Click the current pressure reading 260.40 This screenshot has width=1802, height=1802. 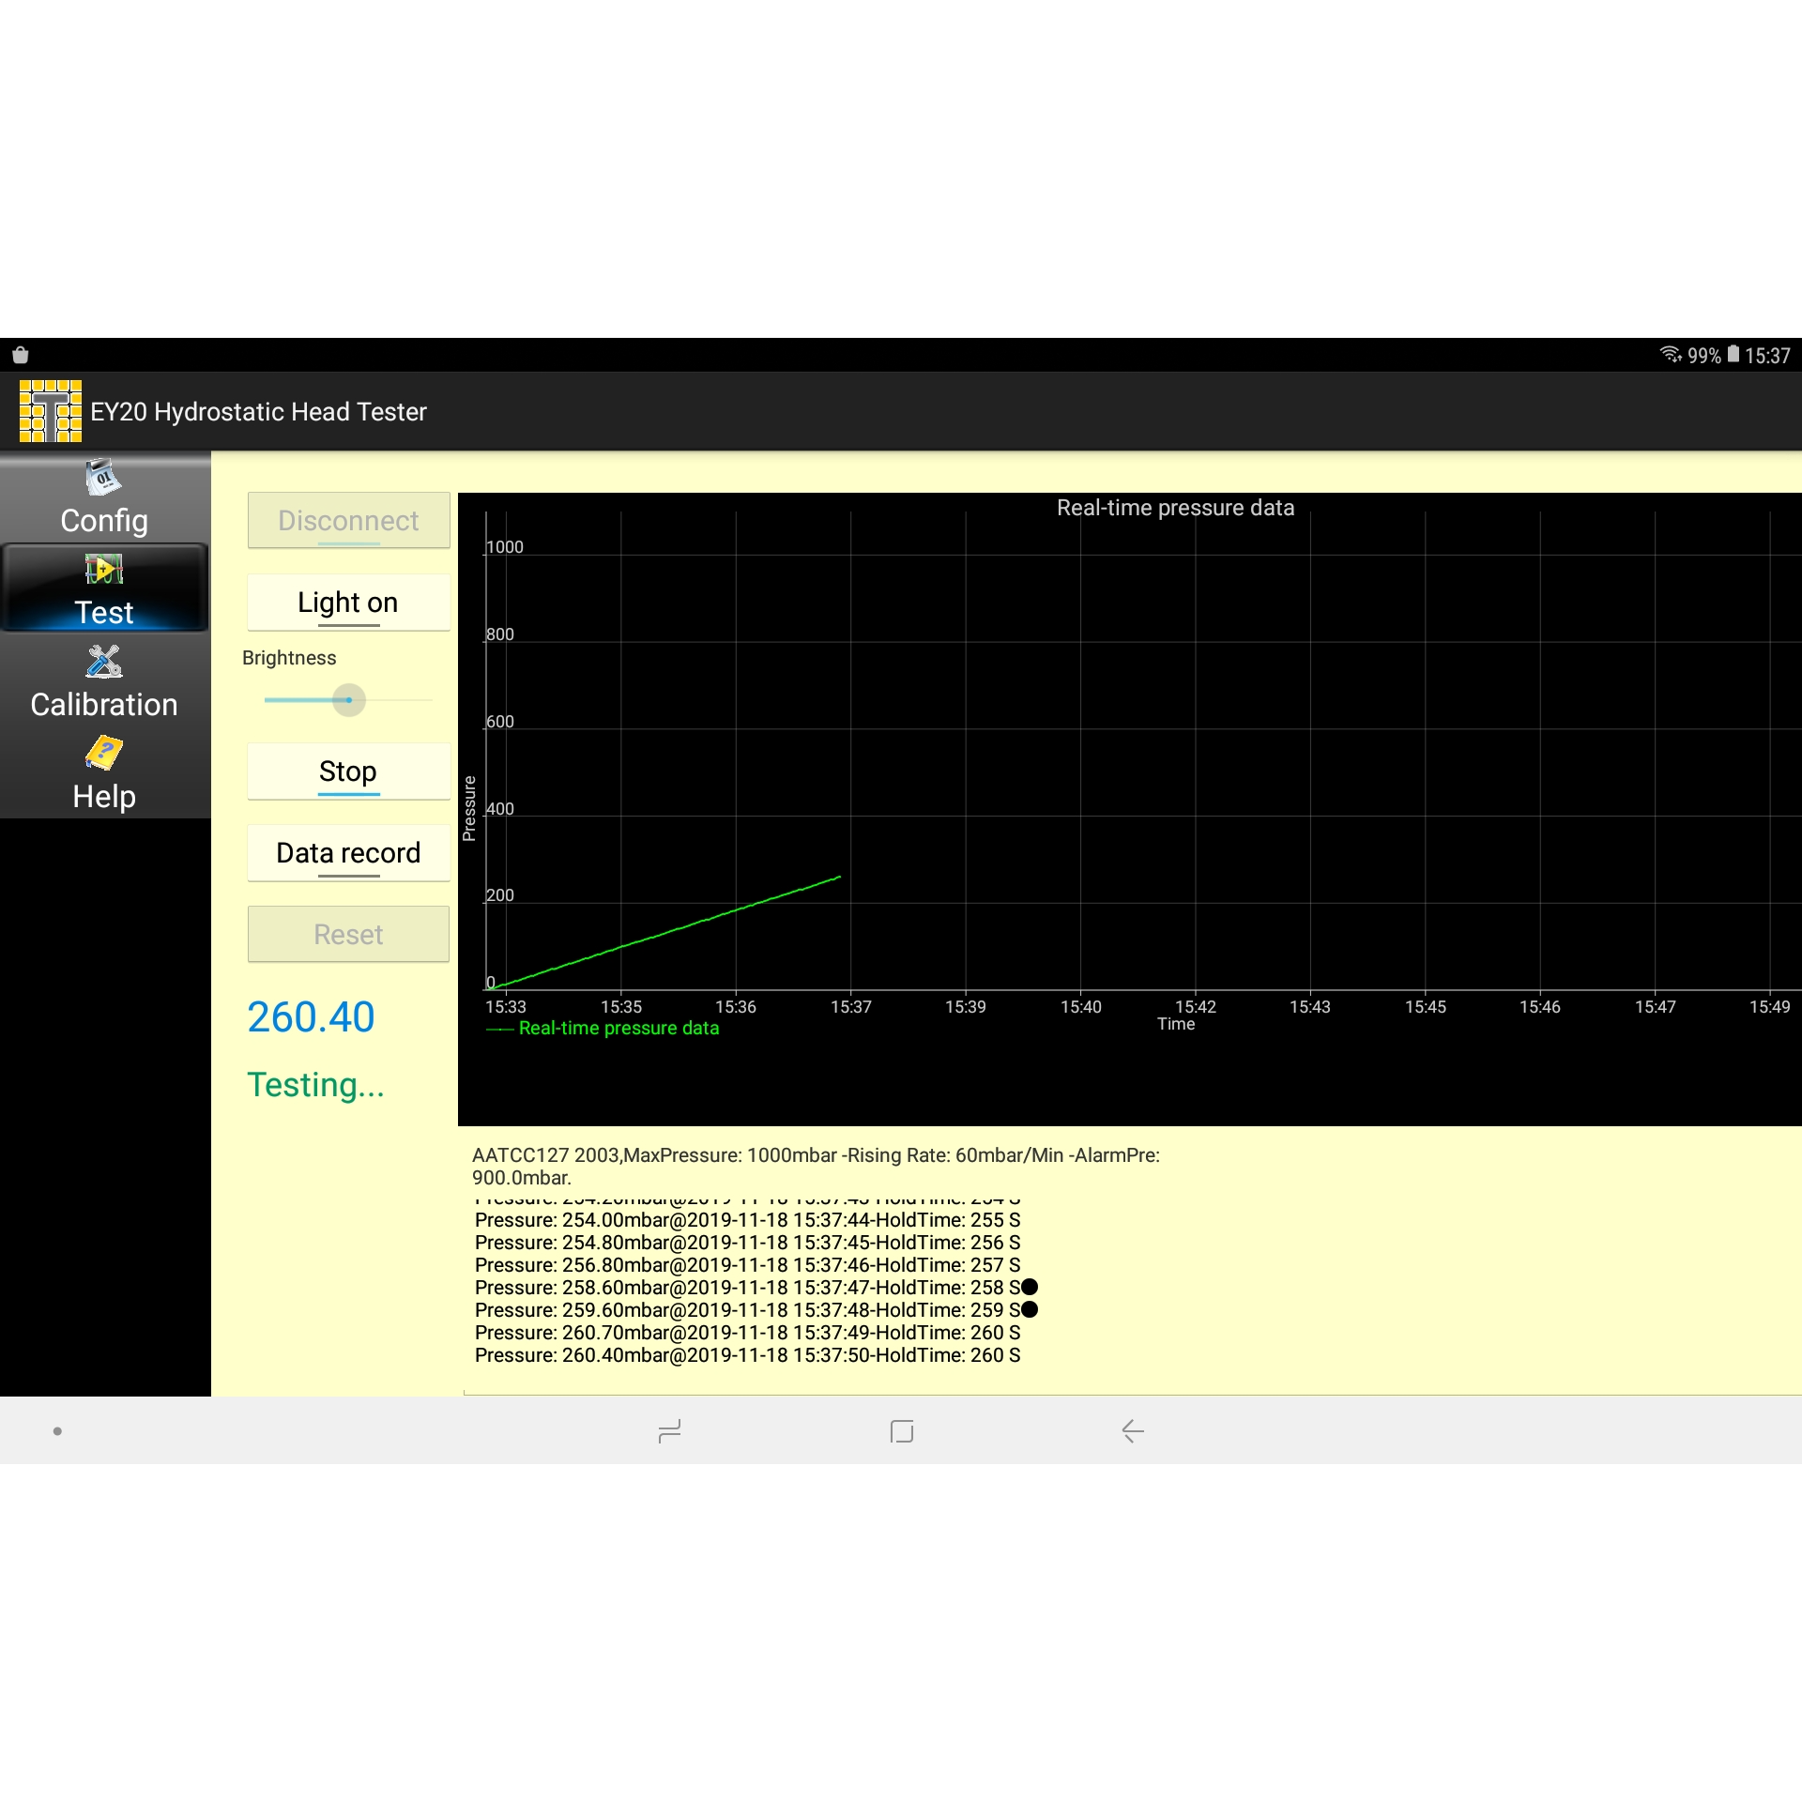point(311,1017)
